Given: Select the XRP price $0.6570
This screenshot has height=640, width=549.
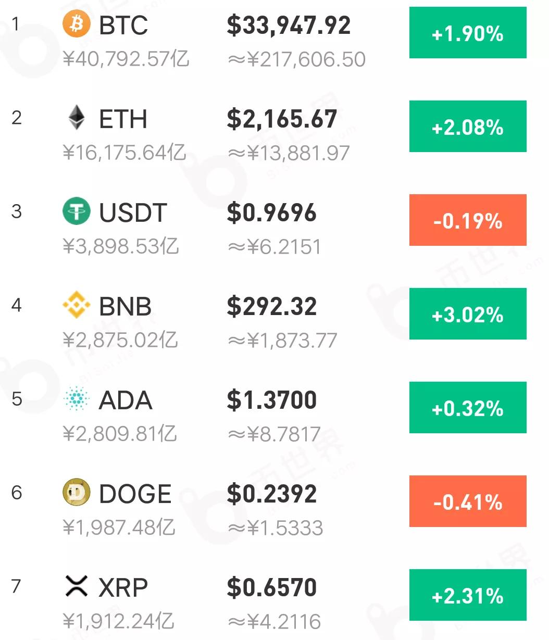Looking at the screenshot, I should click(271, 588).
